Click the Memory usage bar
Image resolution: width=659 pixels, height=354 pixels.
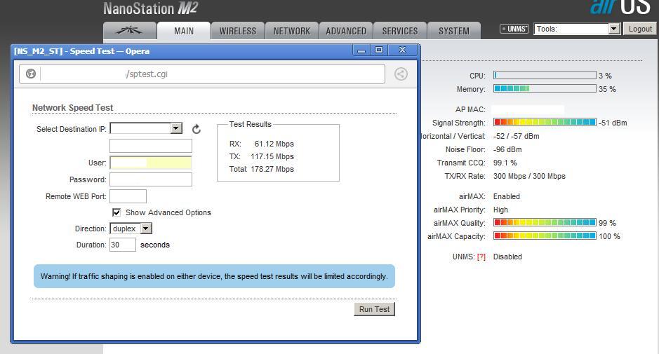pyautogui.click(x=545, y=88)
